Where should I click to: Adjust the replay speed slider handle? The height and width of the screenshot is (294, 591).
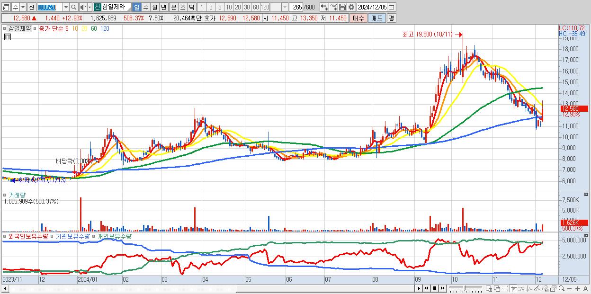(465, 288)
